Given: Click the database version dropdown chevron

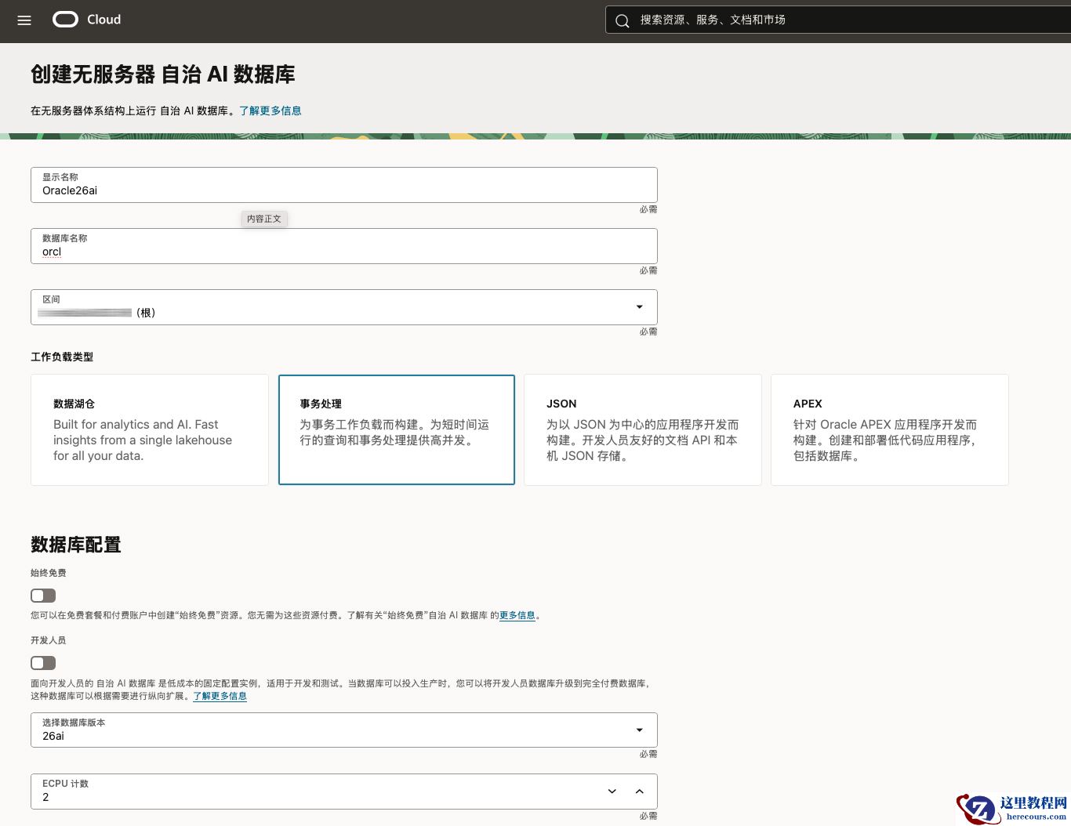Looking at the screenshot, I should pos(639,730).
